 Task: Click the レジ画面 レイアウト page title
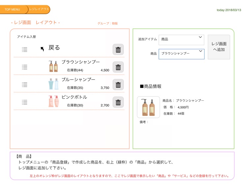coord(36,22)
